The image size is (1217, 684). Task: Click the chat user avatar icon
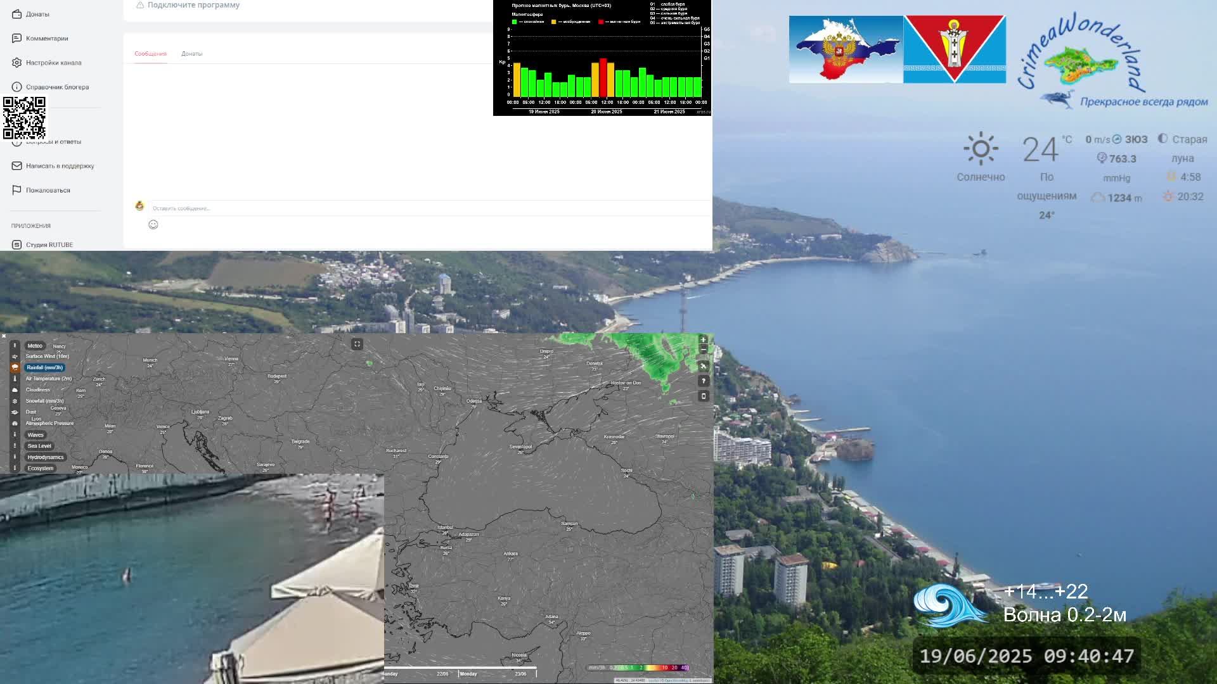click(x=139, y=206)
